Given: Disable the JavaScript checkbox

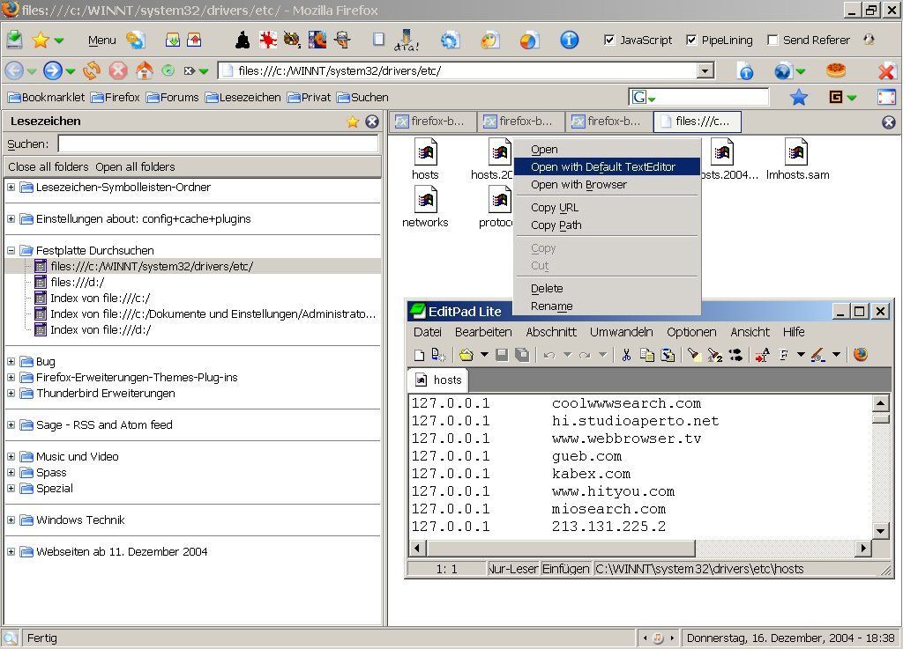Looking at the screenshot, I should (x=609, y=40).
